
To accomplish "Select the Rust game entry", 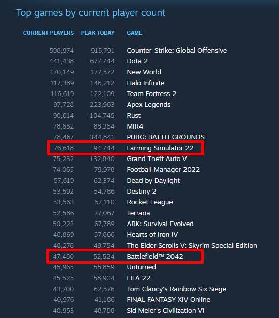I will (x=133, y=116).
